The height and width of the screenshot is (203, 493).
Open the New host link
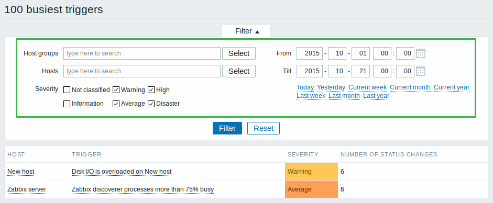coord(21,172)
